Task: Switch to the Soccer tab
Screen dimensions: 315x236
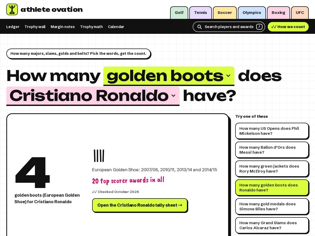Action: coord(225,13)
